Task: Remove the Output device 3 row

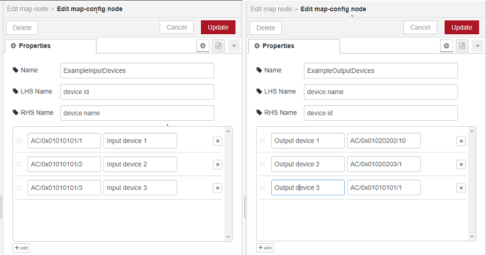Action: (461, 188)
